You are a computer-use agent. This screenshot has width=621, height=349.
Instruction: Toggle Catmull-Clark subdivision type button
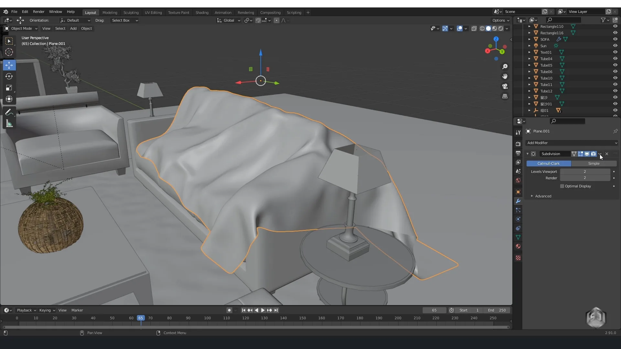pos(549,163)
